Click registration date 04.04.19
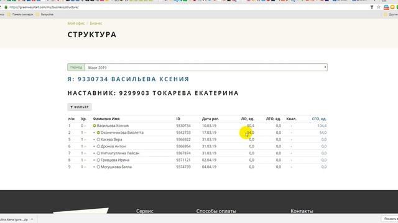Screen dimensions: 398x223 point(209,167)
